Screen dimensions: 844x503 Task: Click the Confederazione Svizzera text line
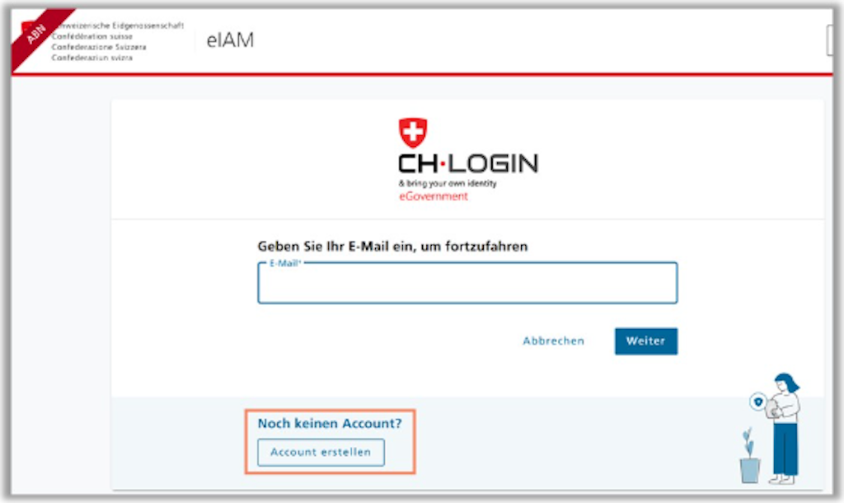click(x=99, y=47)
